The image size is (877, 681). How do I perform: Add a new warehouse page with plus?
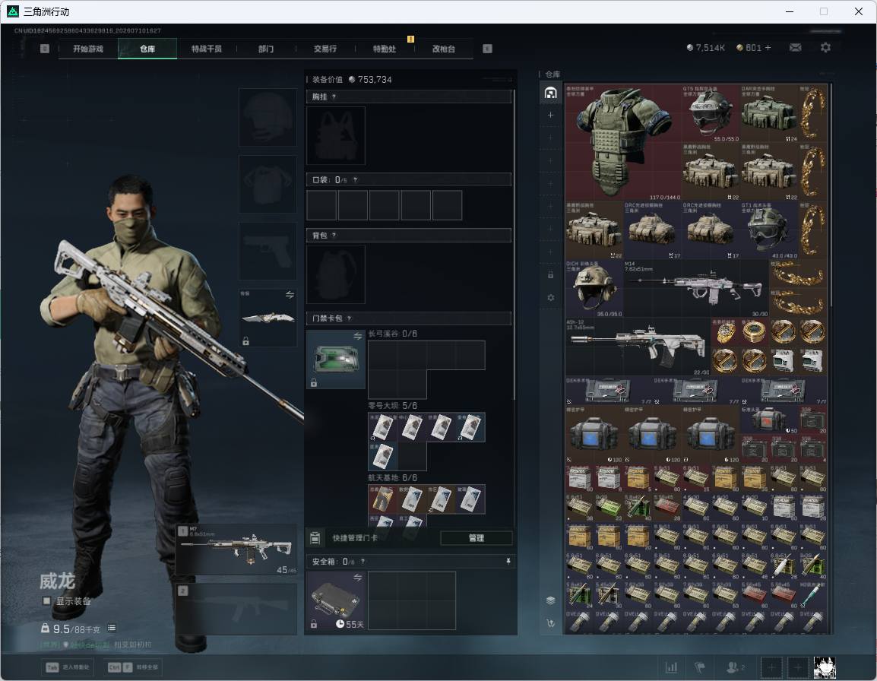(x=550, y=115)
